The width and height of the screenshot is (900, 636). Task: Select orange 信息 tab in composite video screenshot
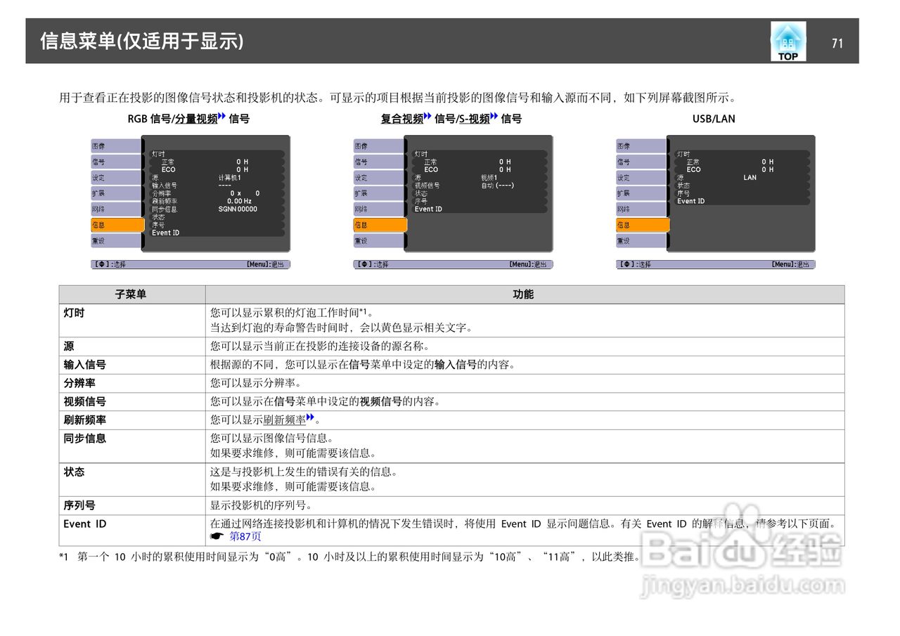380,225
